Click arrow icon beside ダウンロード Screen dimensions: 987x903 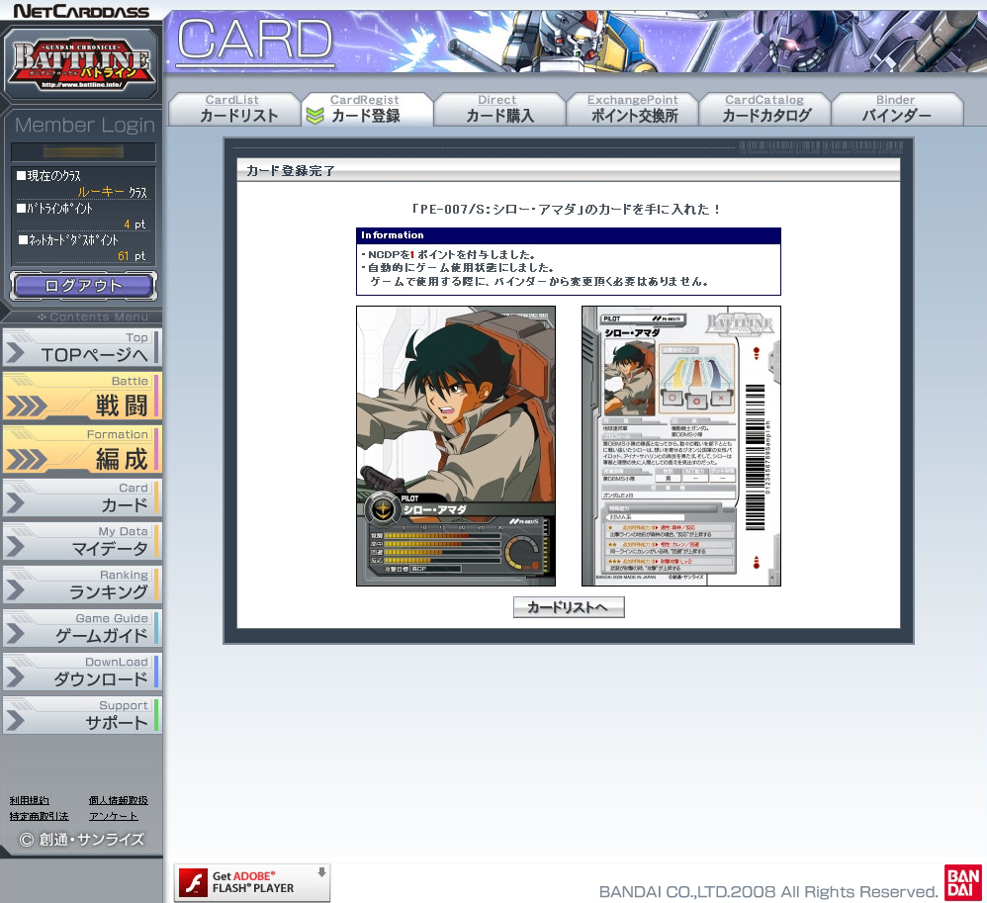tap(15, 677)
